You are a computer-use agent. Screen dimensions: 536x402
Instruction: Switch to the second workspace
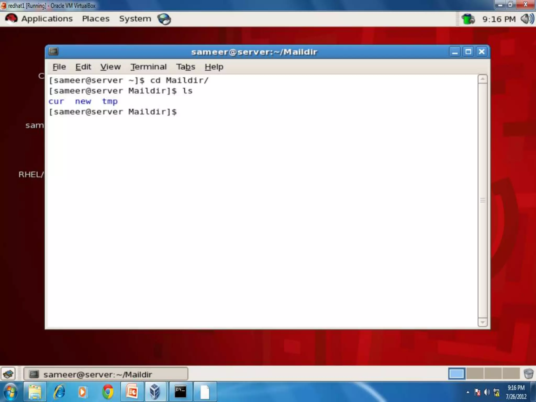point(474,374)
